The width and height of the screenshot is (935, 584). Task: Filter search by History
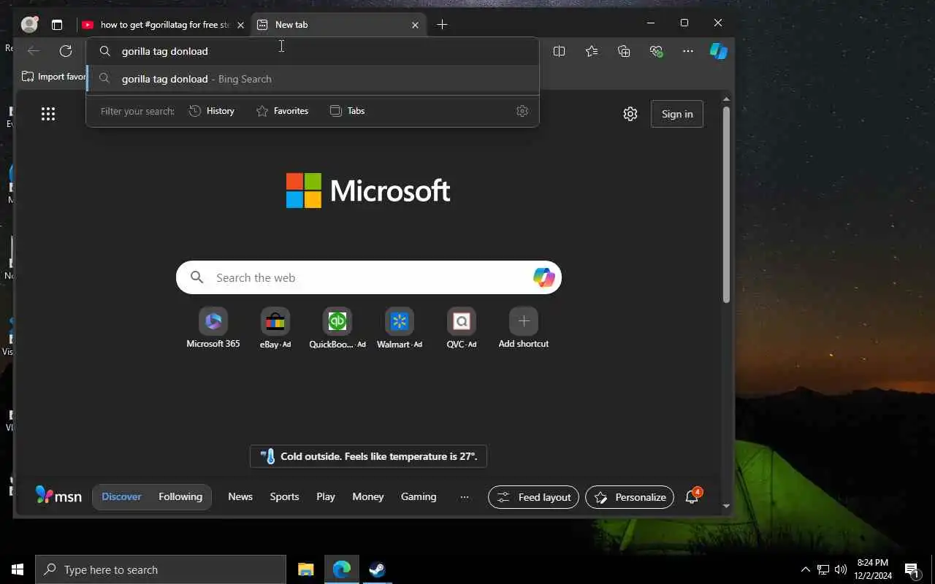click(x=212, y=111)
